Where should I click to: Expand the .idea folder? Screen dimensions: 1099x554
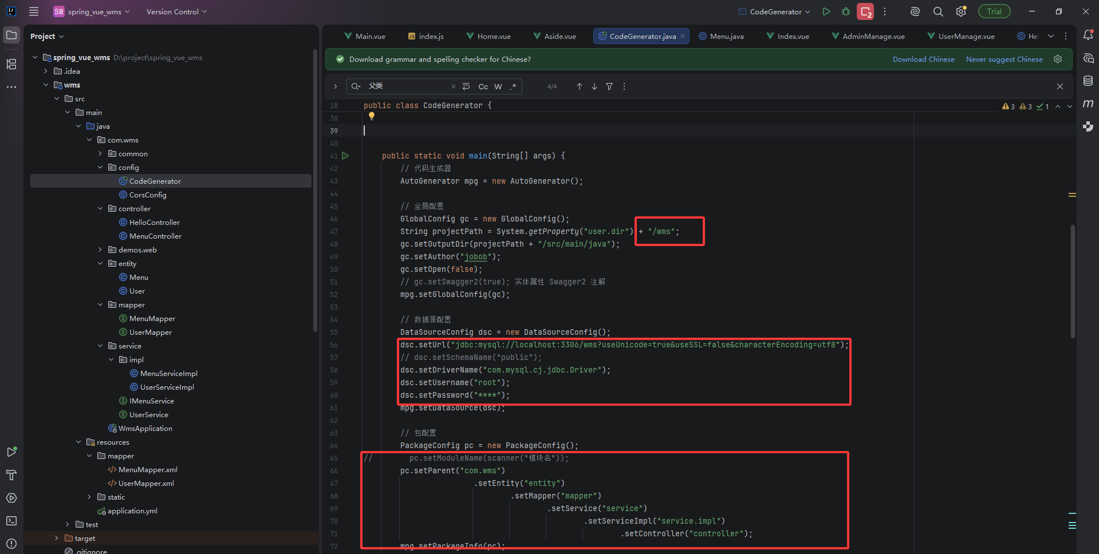pyautogui.click(x=46, y=71)
